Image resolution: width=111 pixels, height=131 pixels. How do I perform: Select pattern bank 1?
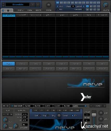[87, 6]
